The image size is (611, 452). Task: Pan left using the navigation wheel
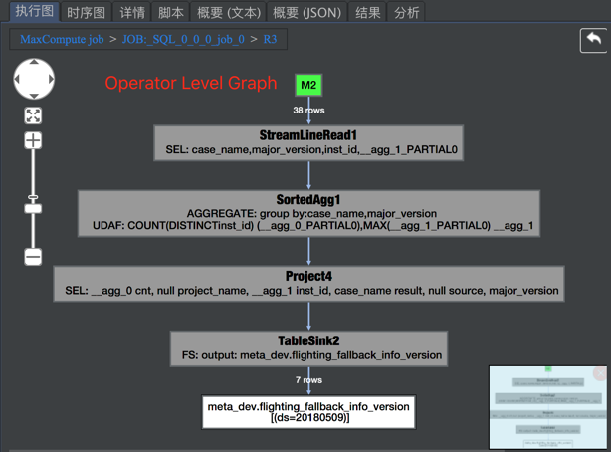click(17, 79)
